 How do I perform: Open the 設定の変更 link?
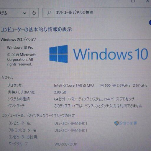pos(128,123)
